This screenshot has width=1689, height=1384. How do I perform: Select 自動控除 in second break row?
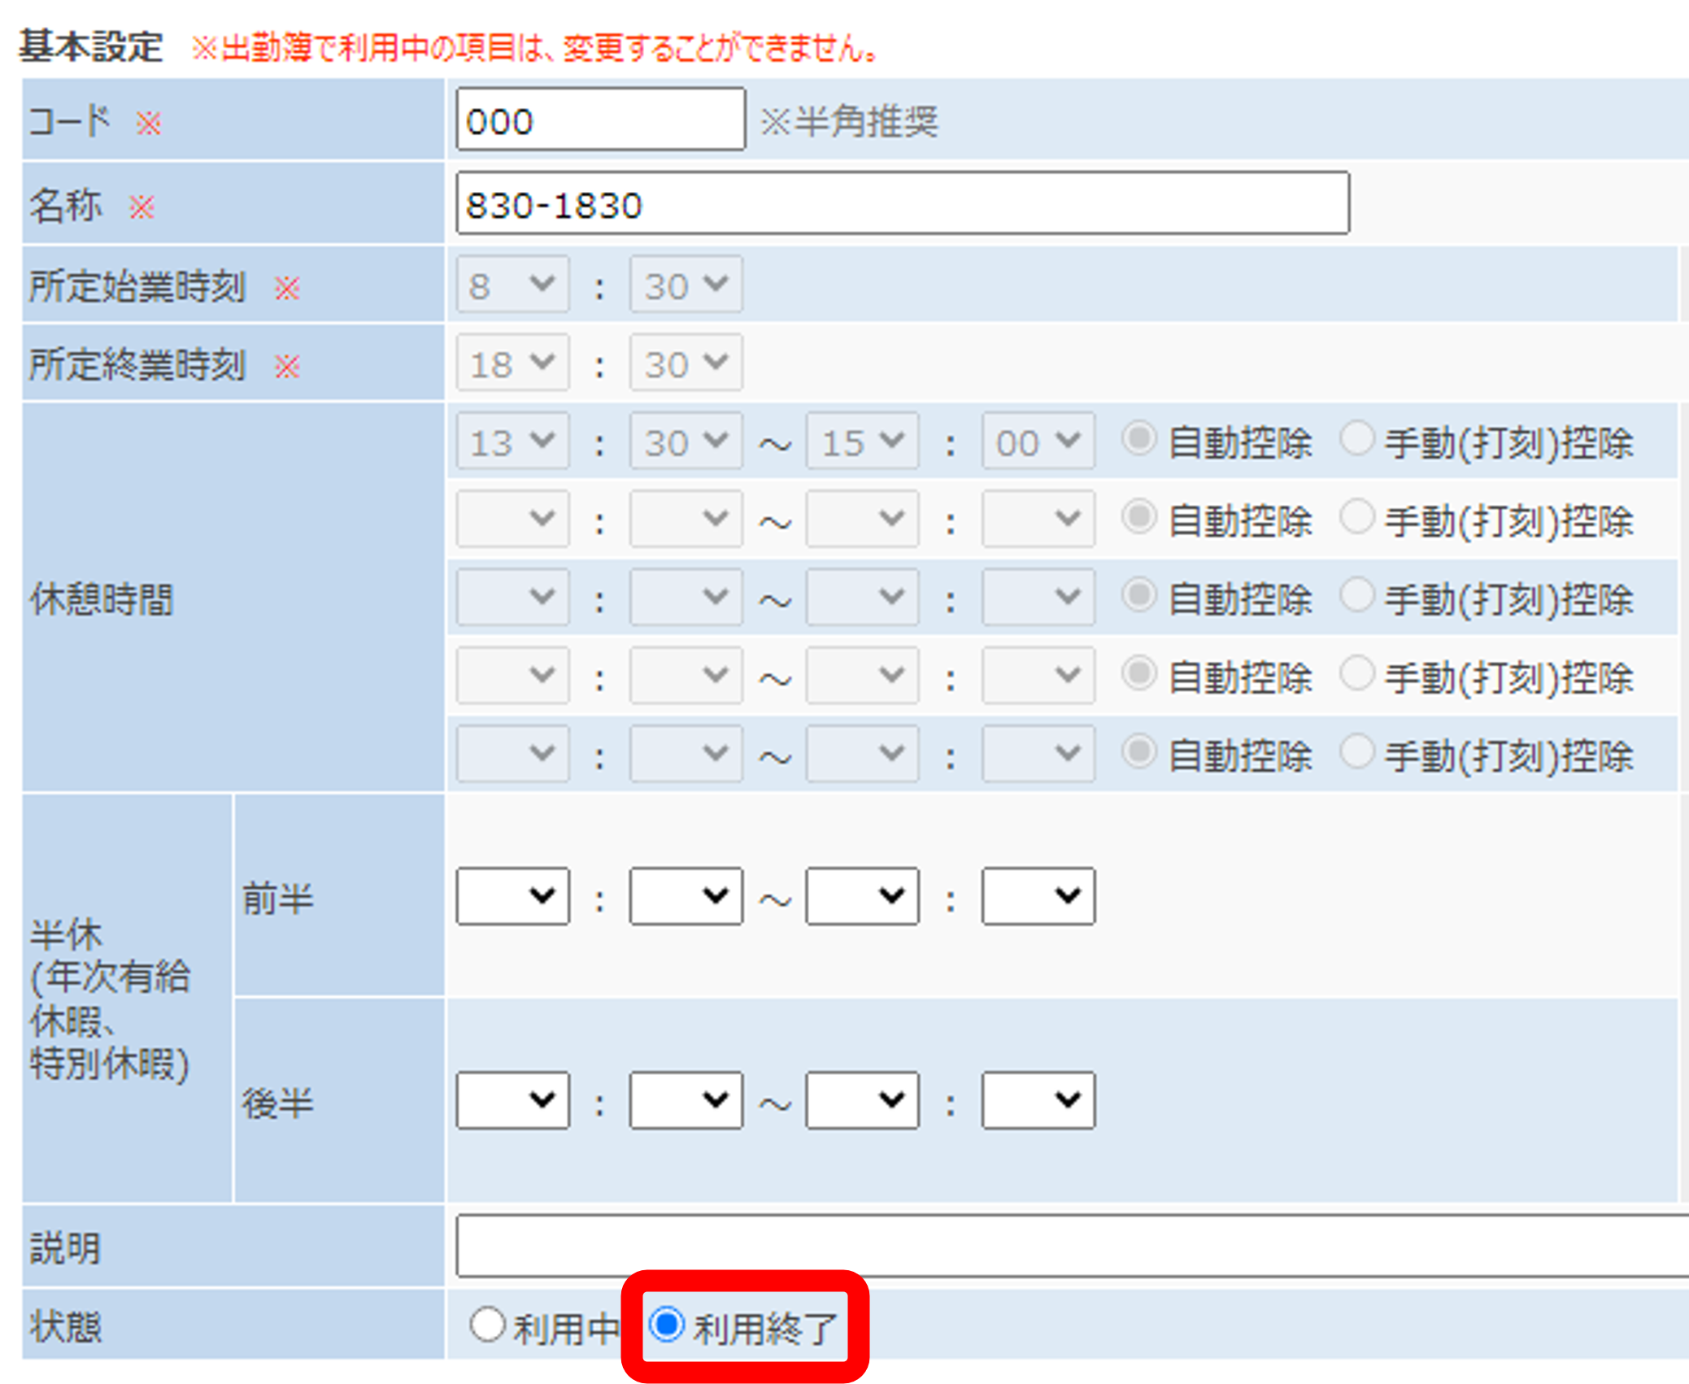[1138, 517]
